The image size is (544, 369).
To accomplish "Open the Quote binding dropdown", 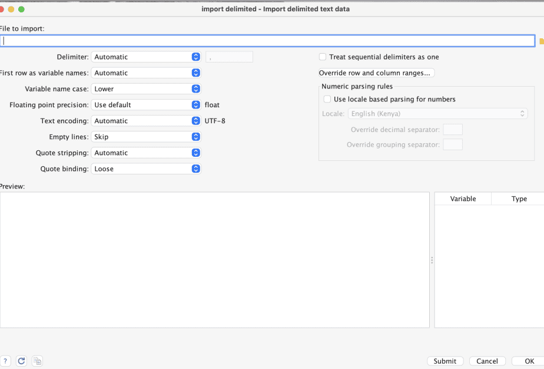I will point(146,169).
